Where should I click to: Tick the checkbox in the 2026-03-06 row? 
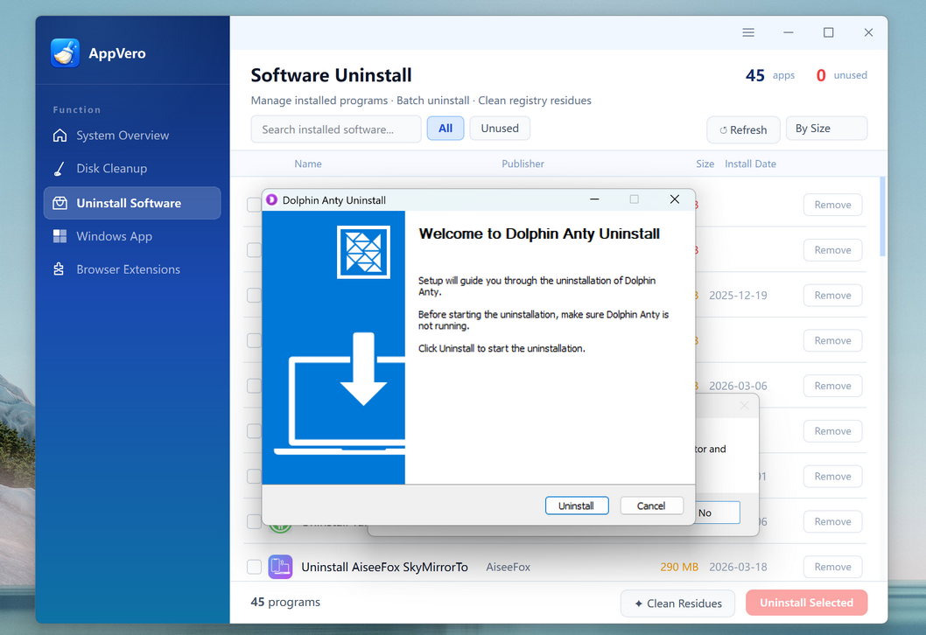pyautogui.click(x=254, y=386)
